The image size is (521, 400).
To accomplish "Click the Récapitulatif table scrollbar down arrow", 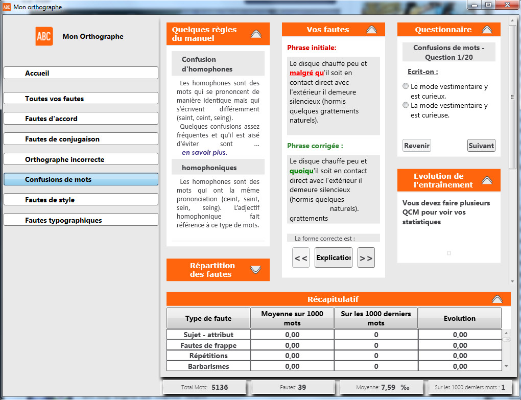I will (x=506, y=366).
